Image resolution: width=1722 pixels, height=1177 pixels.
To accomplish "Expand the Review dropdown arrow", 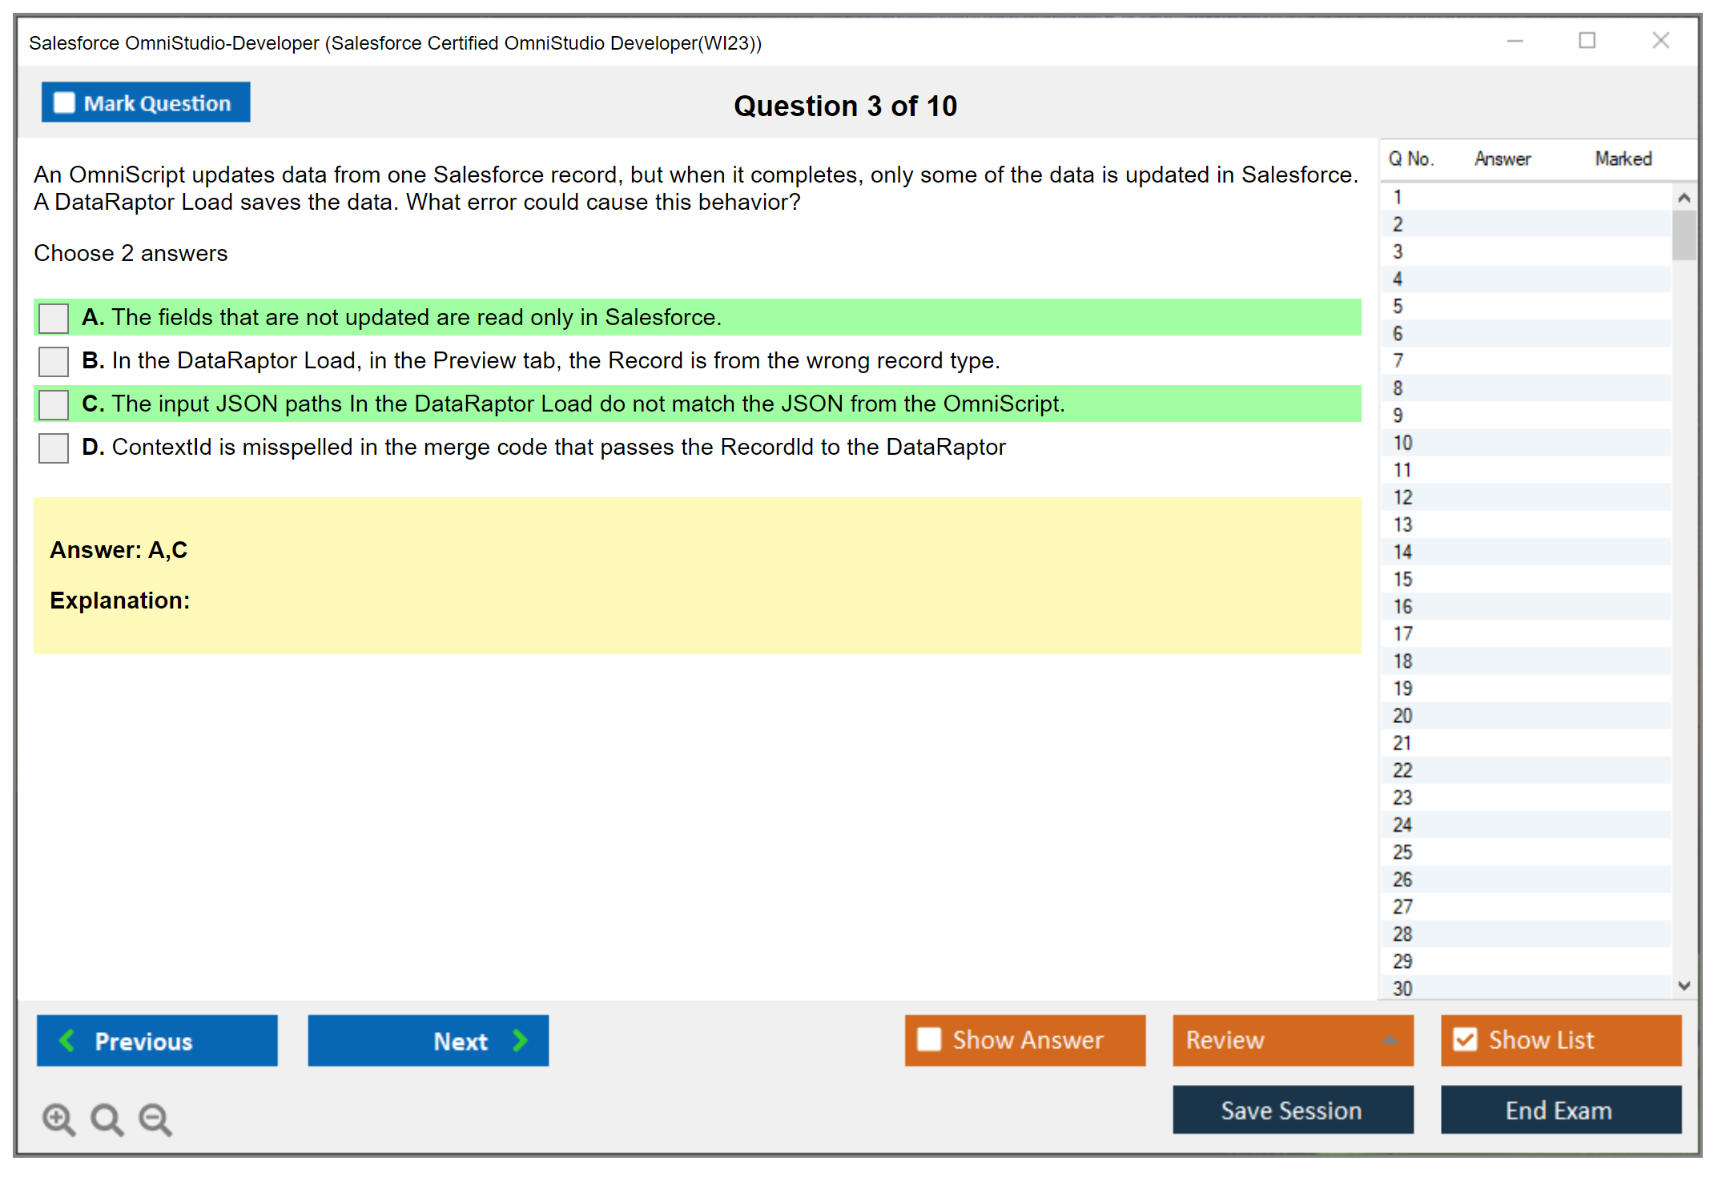I will click(1390, 1040).
